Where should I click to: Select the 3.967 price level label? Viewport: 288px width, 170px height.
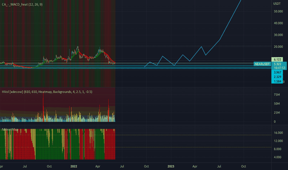tap(277, 72)
